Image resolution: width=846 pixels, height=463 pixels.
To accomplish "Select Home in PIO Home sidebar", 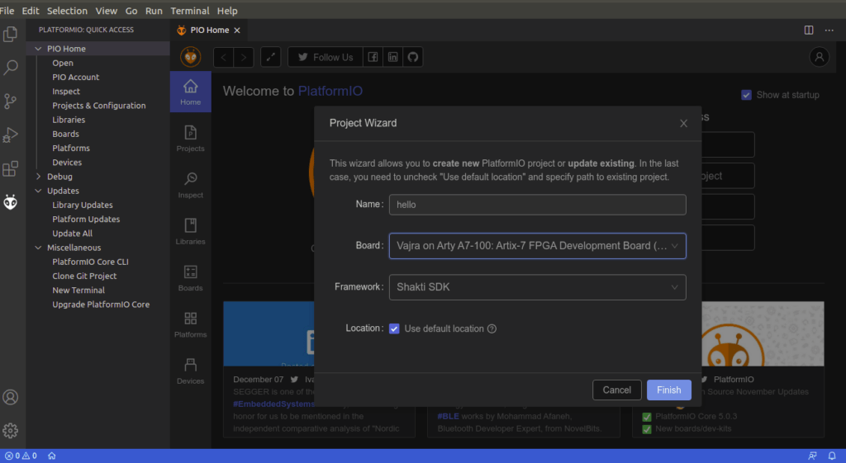I will pyautogui.click(x=191, y=92).
